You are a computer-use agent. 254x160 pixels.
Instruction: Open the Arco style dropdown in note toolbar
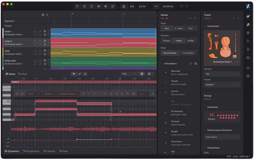[34, 94]
